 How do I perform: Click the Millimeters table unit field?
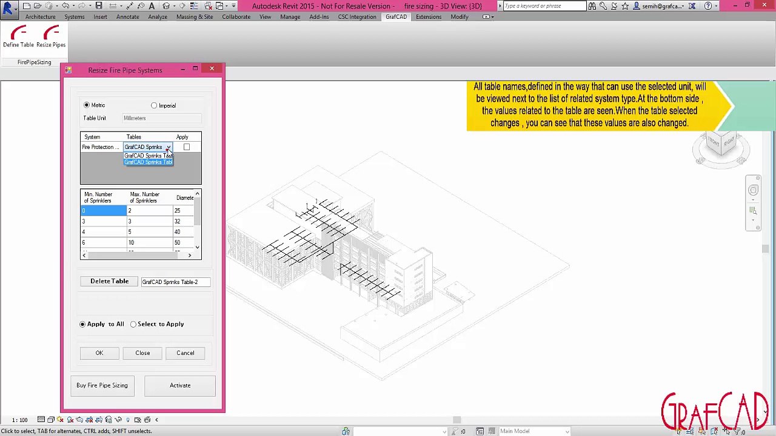pyautogui.click(x=161, y=118)
